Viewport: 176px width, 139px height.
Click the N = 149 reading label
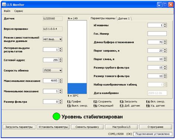pos(73,18)
